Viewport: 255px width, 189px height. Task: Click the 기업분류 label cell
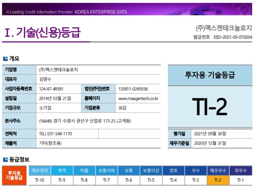(99, 108)
